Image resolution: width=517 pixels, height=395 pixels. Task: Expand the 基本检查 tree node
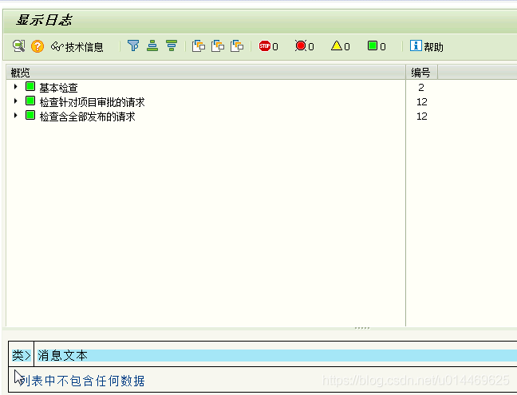(x=15, y=87)
